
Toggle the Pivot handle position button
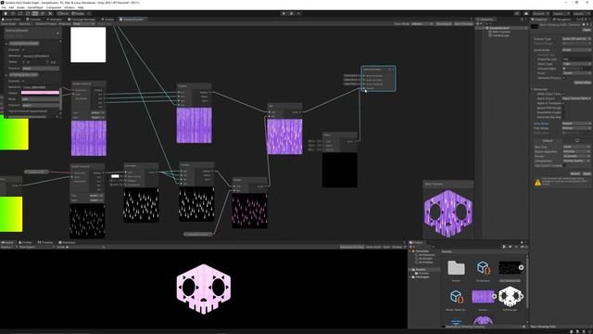pyautogui.click(x=63, y=13)
